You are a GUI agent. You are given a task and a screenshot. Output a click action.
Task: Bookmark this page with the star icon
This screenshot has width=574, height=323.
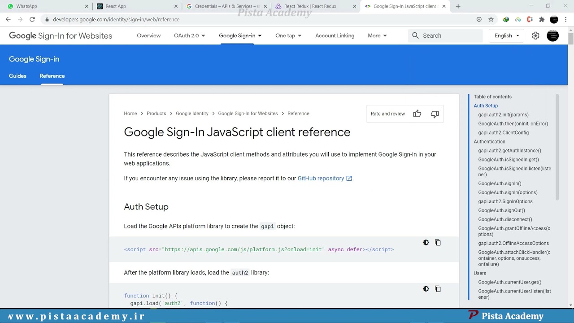[x=491, y=19]
